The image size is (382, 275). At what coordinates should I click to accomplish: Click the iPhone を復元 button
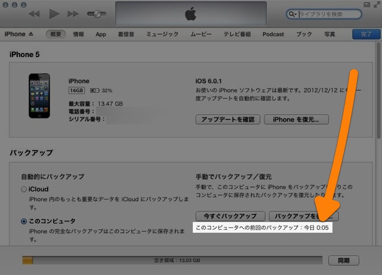pyautogui.click(x=296, y=120)
